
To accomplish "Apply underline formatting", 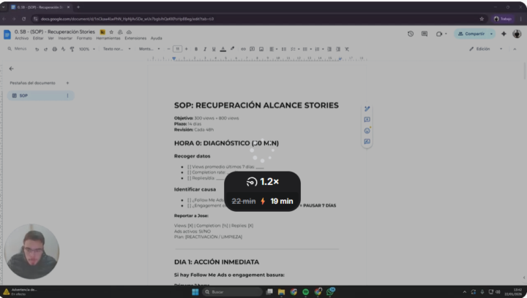I will click(214, 49).
